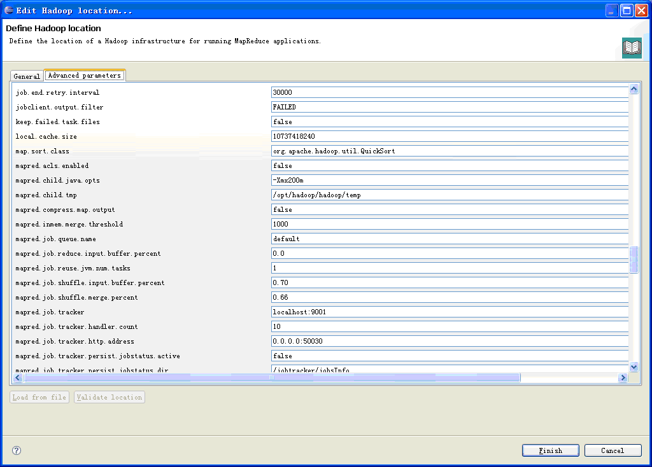Open the help question mark icon
Viewport: 652px width, 467px height.
click(16, 450)
